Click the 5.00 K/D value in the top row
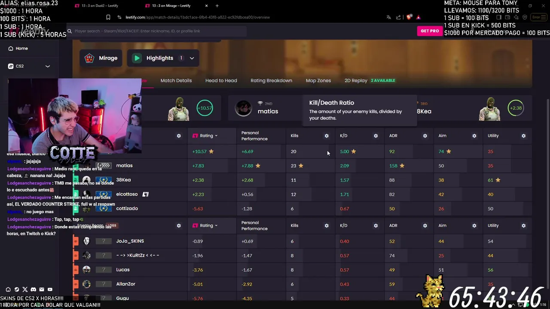Screen dimensions: 550x309 coord(345,151)
